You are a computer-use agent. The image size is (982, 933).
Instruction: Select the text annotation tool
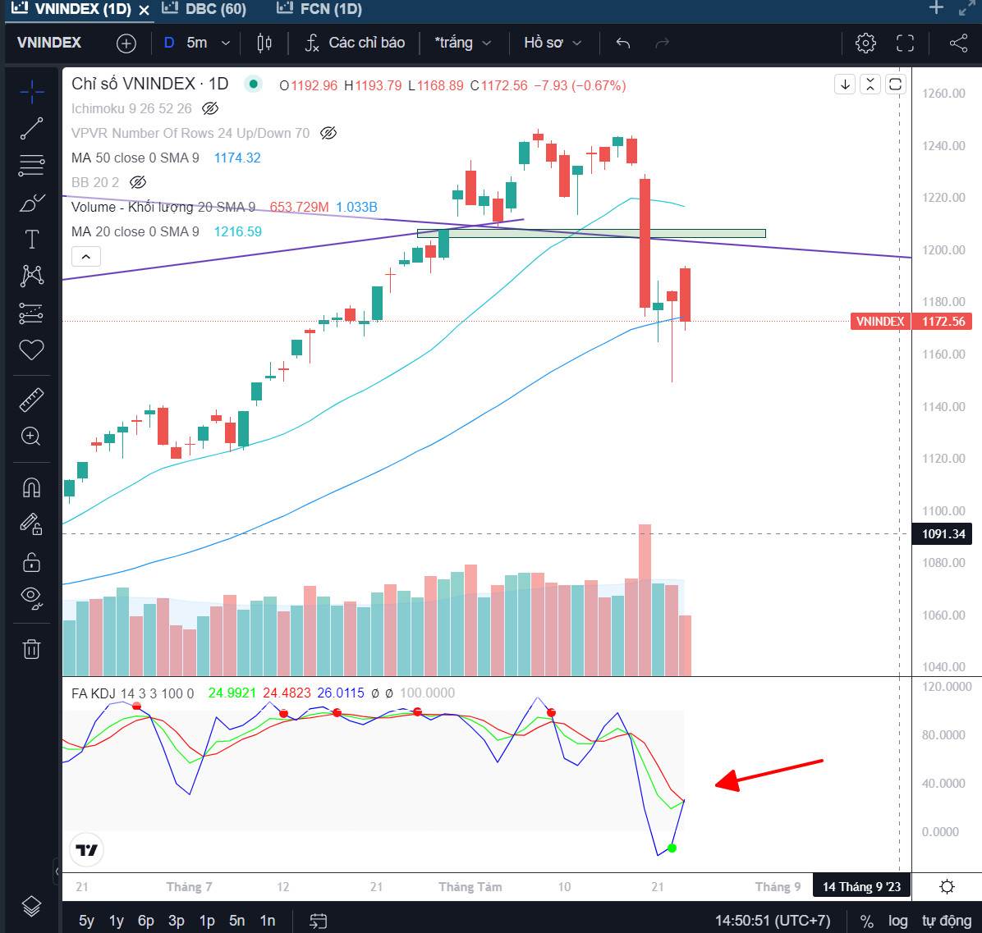tap(31, 239)
